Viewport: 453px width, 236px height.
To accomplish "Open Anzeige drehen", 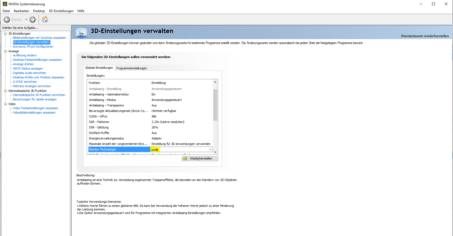I will pyautogui.click(x=23, y=64).
